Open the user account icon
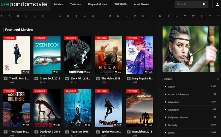221x137 pixels. pyautogui.click(x=218, y=4)
